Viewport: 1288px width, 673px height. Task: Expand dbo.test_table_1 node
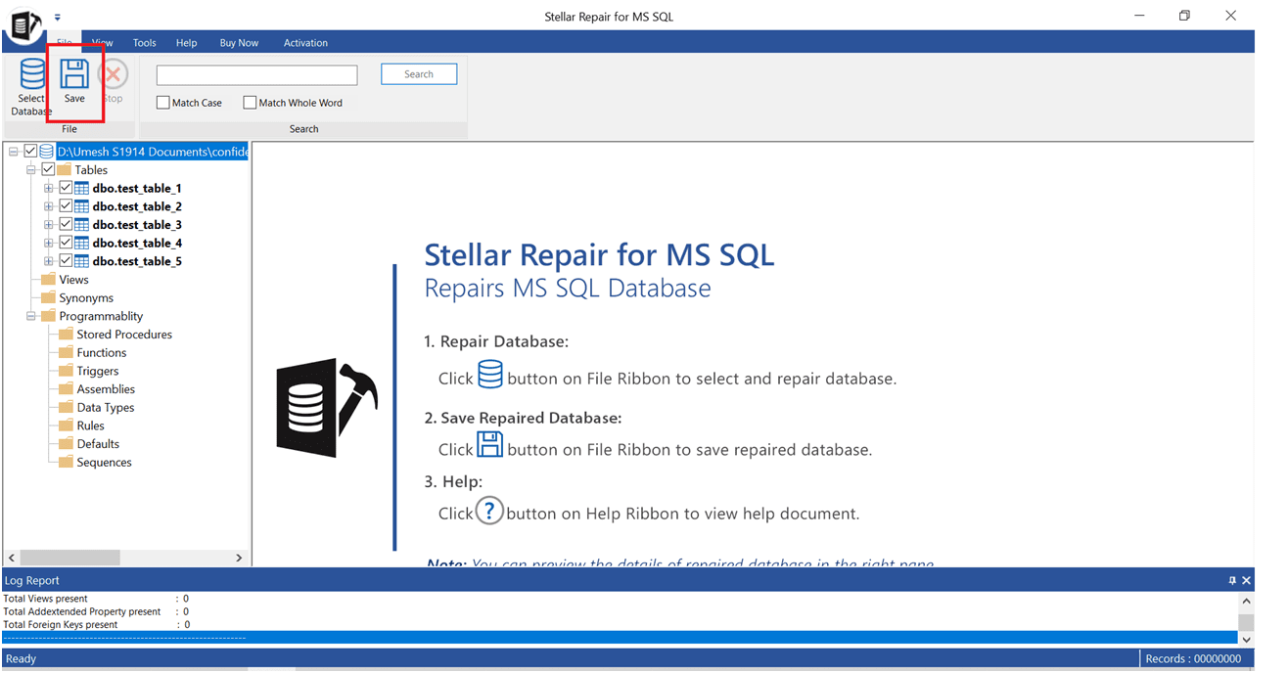(49, 188)
